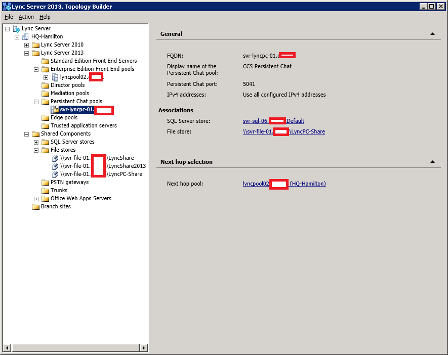Click the HQ-Hamilton site building icon
Screen dimensions: 448x355
[x=25, y=36]
